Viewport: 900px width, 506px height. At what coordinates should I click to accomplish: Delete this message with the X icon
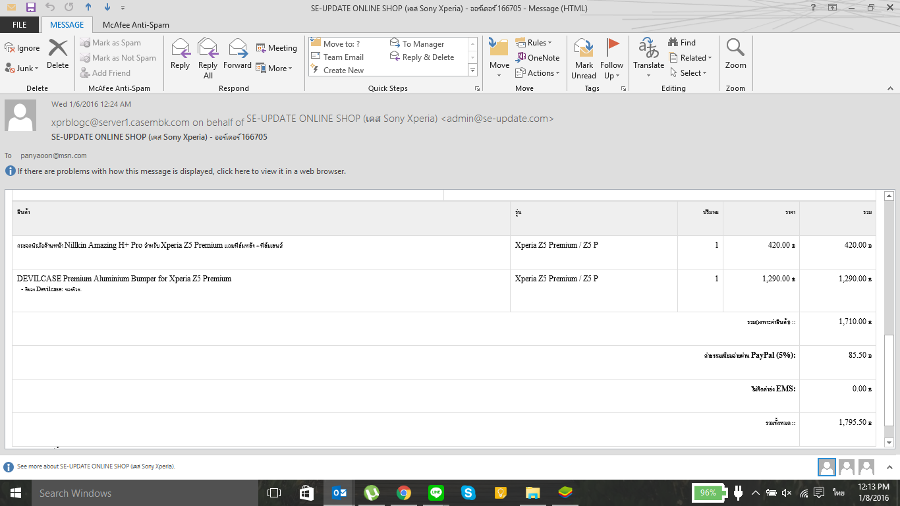click(x=58, y=54)
